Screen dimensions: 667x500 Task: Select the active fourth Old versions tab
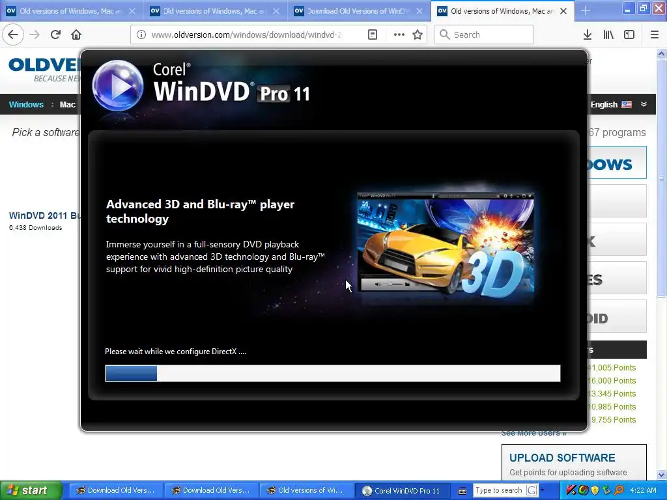502,11
